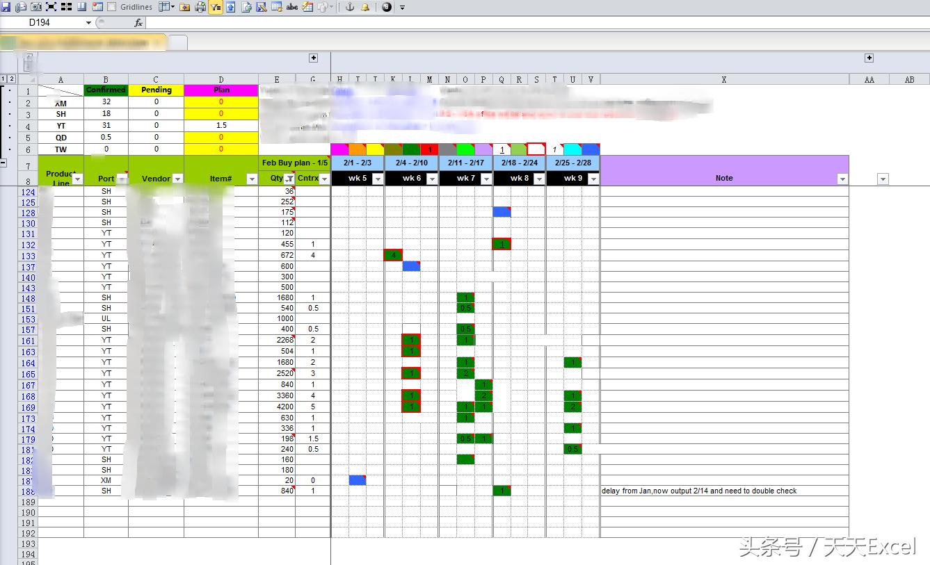Toggle the highlighted filter funnel icon
This screenshot has height=565, width=930.
click(216, 7)
